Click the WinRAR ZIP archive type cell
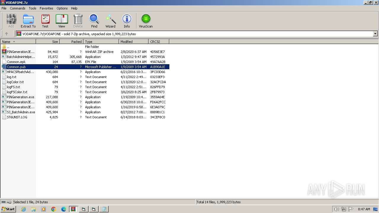The image size is (379, 213). pyautogui.click(x=99, y=52)
